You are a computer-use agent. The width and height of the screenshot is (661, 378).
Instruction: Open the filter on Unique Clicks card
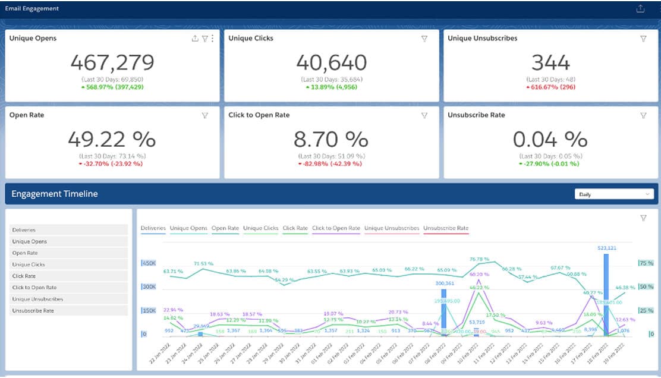pos(424,39)
